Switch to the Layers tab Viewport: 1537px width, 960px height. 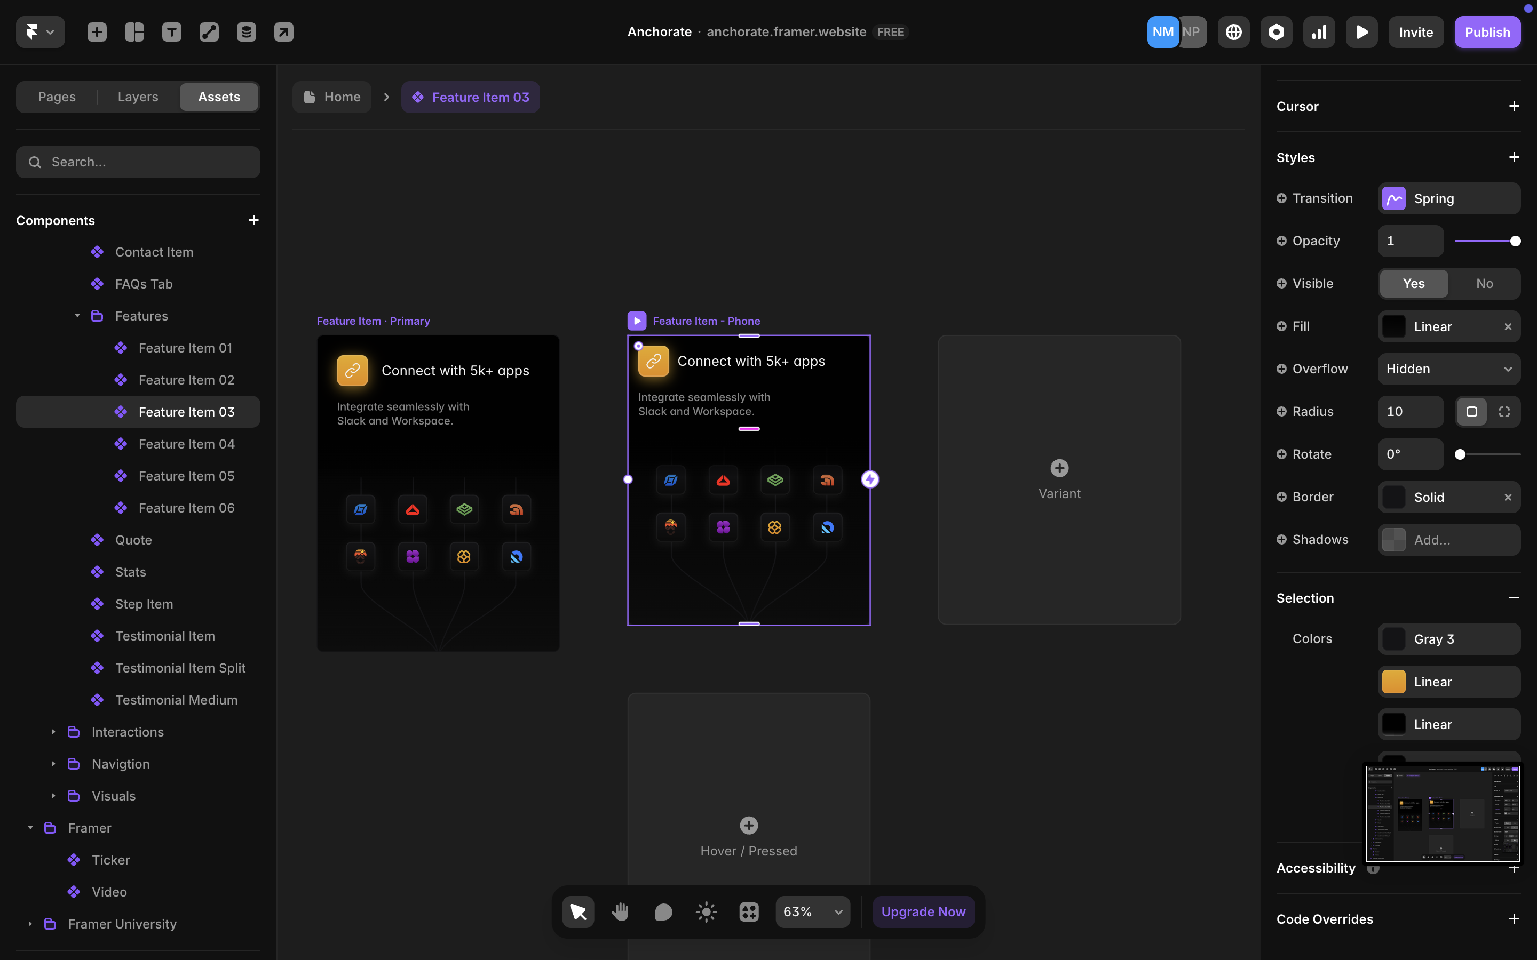pos(137,97)
